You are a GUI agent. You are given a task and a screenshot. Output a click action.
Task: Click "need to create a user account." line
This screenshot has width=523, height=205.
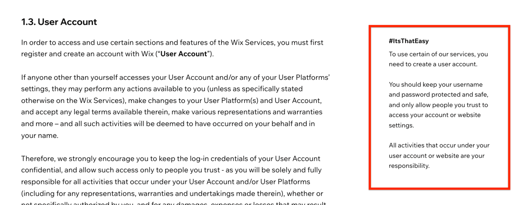433,64
